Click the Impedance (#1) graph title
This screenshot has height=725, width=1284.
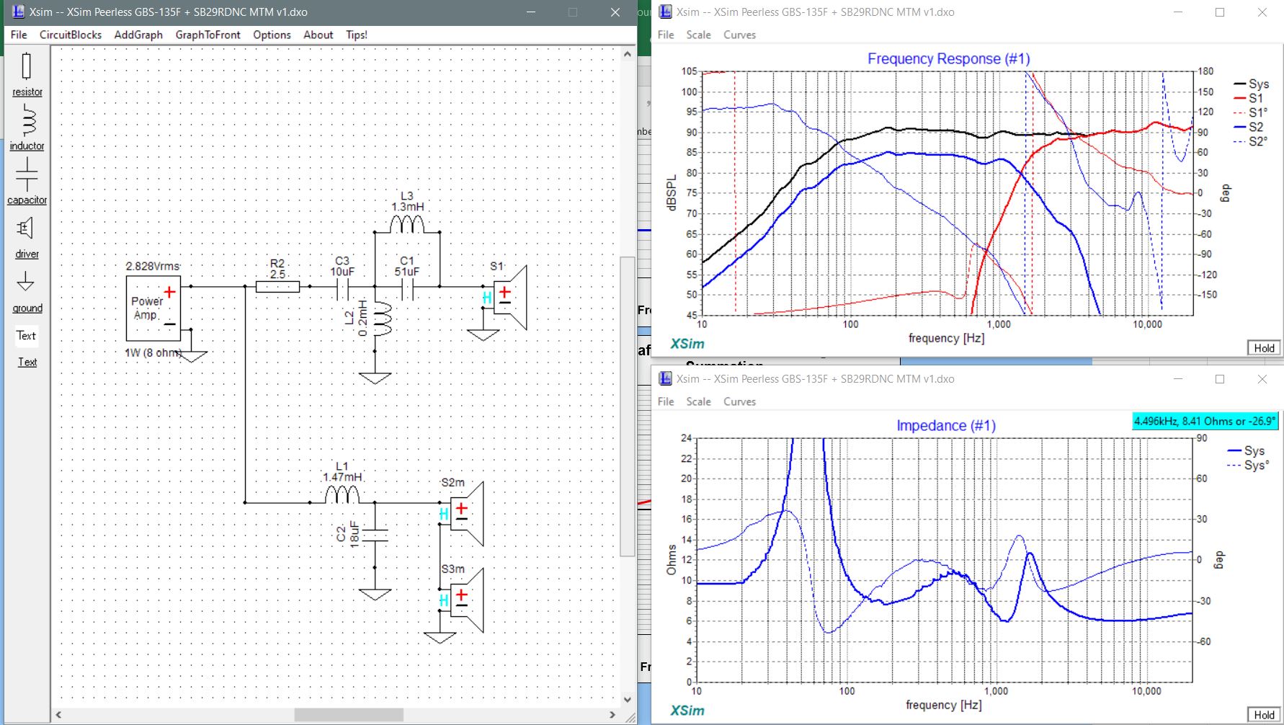point(946,426)
